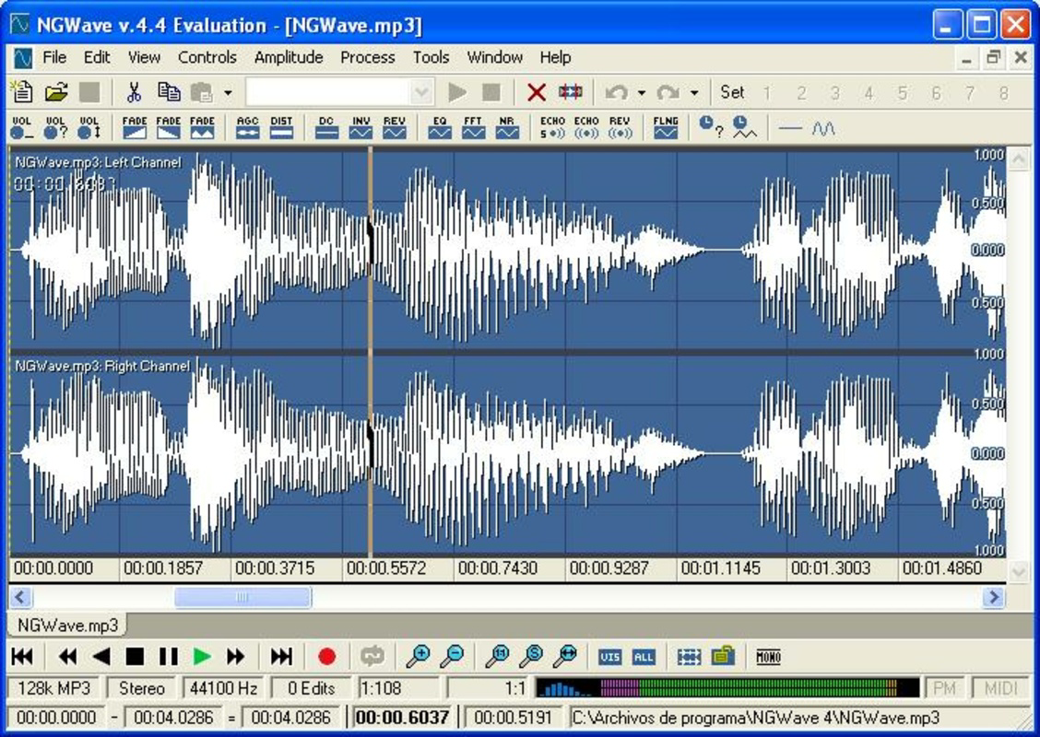Apply the third FADE envelope effect

click(202, 127)
